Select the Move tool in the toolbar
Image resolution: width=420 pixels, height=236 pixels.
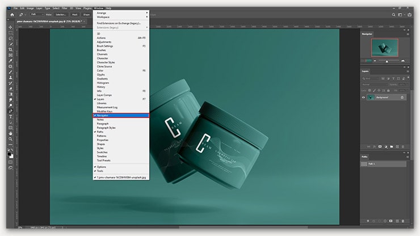(10, 27)
